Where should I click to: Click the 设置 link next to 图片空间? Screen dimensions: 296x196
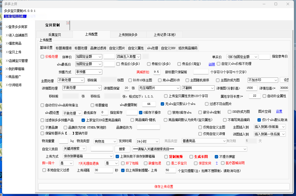click(279, 111)
